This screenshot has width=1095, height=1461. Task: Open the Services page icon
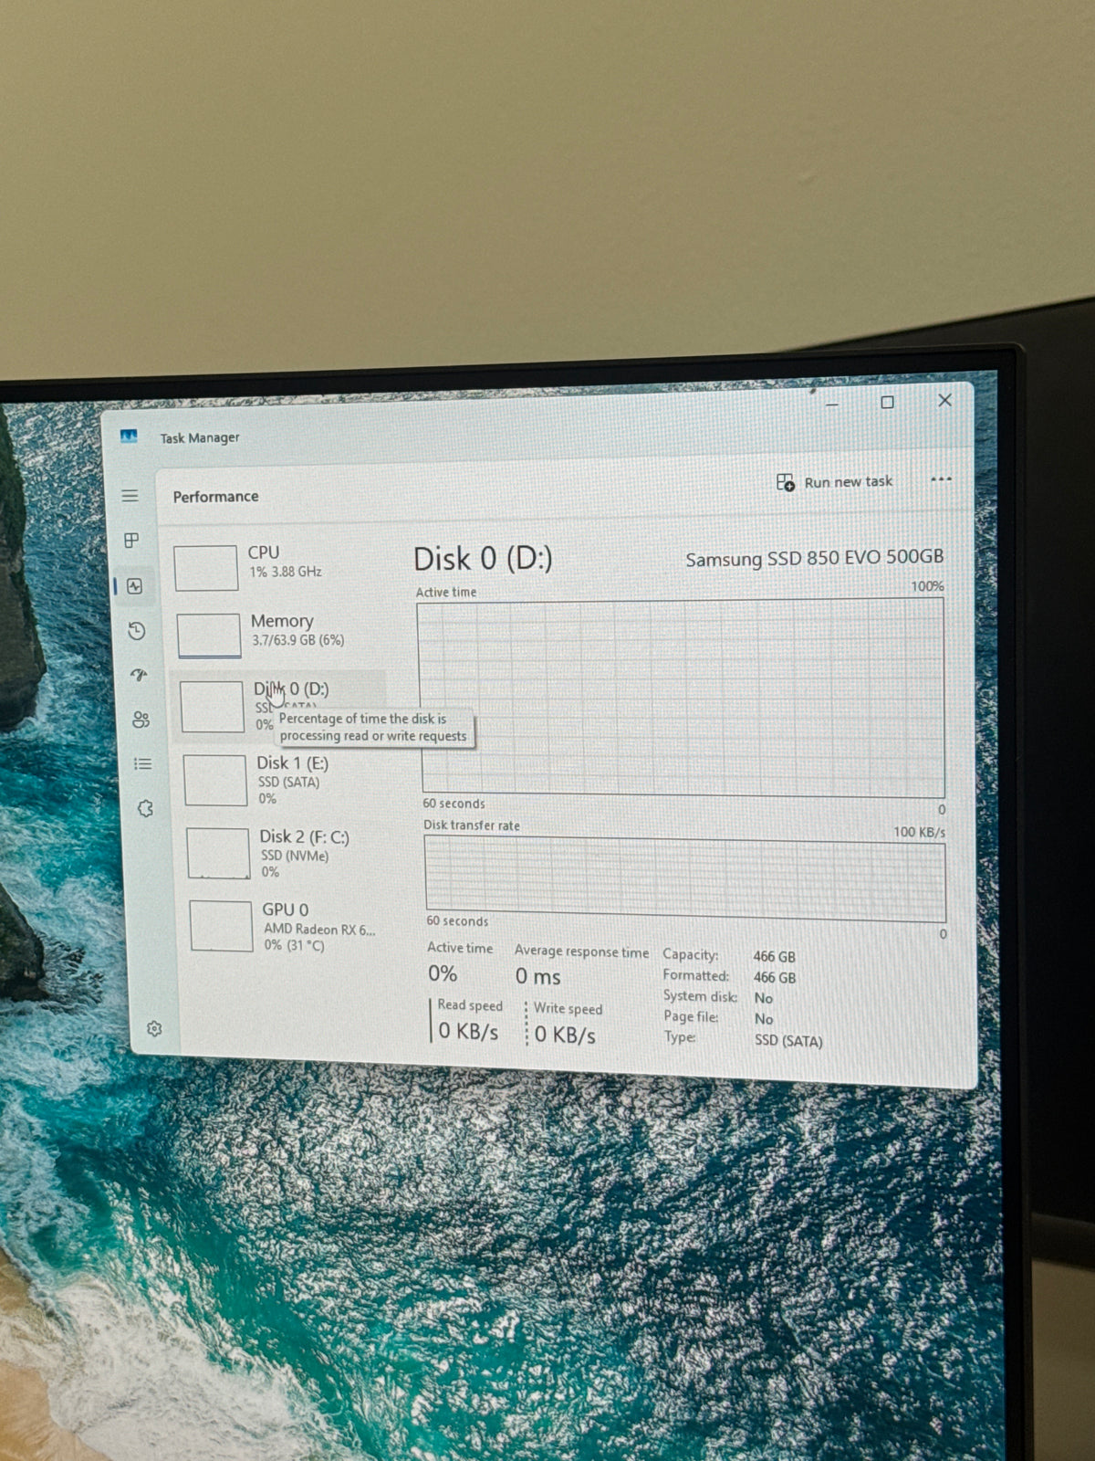145,808
